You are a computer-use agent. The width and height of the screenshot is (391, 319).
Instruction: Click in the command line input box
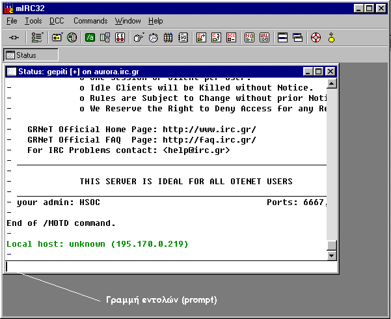(x=171, y=266)
